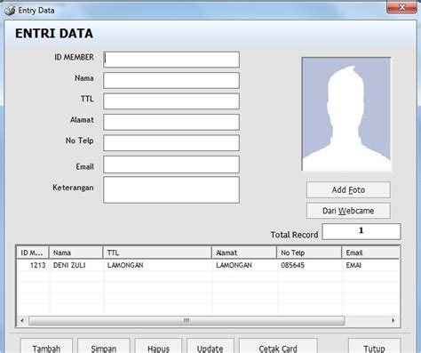Focus the ID MEMBER input field

171,60
